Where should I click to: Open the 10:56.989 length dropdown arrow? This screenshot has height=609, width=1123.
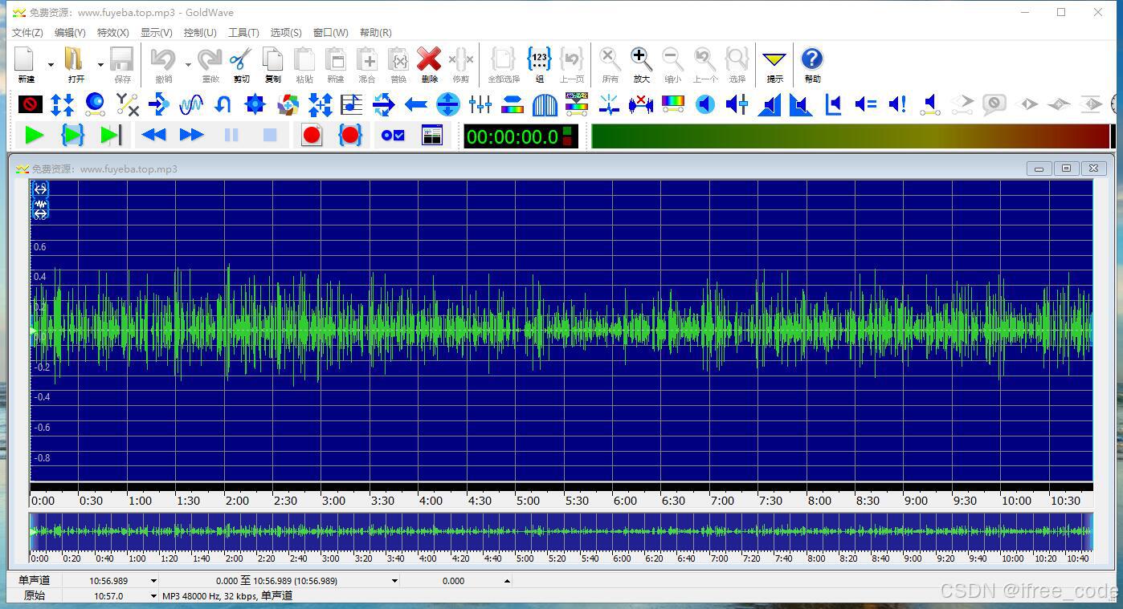coord(153,581)
